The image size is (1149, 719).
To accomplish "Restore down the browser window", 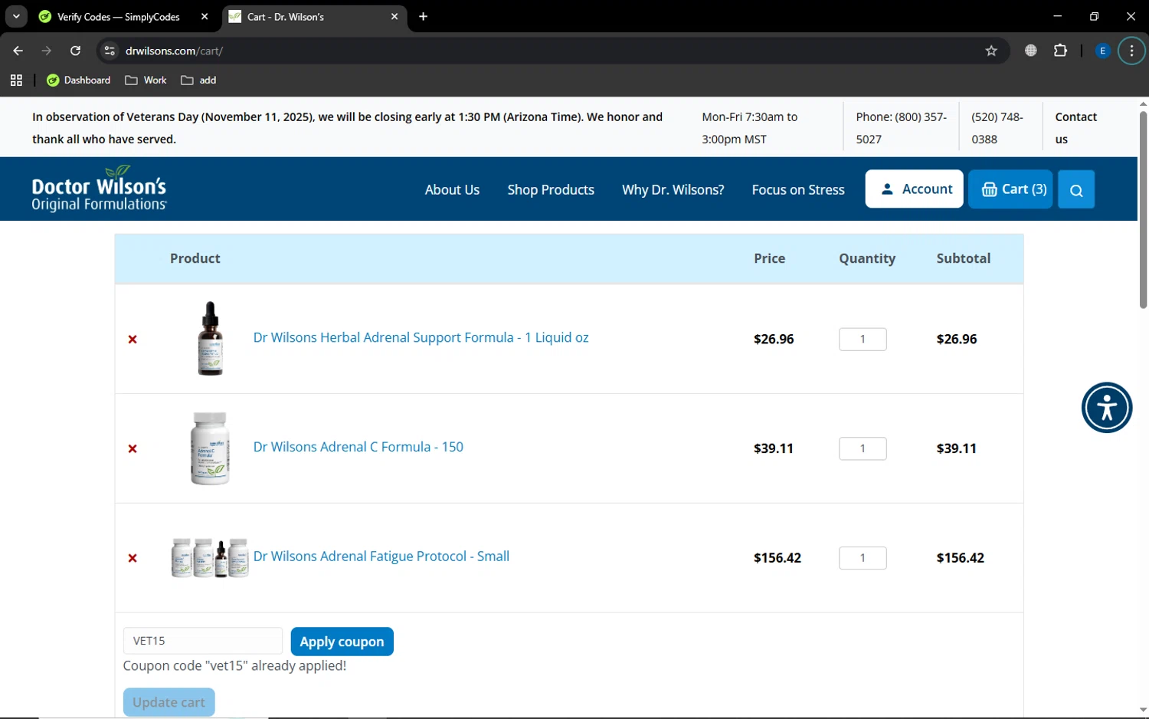I will (1094, 16).
